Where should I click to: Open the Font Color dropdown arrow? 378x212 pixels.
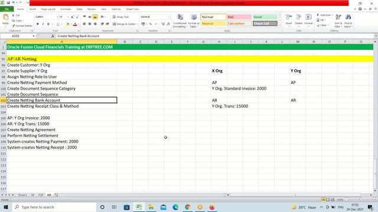coord(78,24)
